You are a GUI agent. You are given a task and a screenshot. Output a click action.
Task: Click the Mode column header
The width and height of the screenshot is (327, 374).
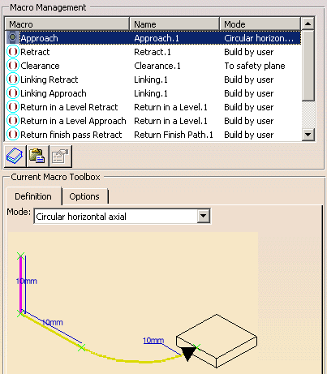[x=260, y=24]
